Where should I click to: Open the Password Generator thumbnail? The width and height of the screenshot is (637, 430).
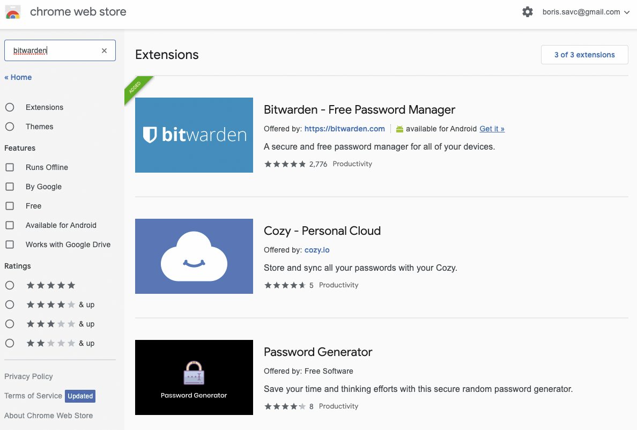194,377
